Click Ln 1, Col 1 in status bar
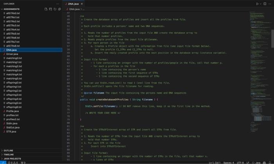 [215, 162]
